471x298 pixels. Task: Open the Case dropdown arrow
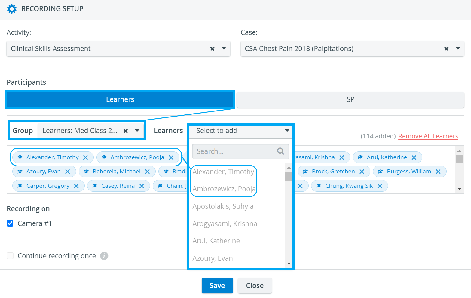[458, 48]
